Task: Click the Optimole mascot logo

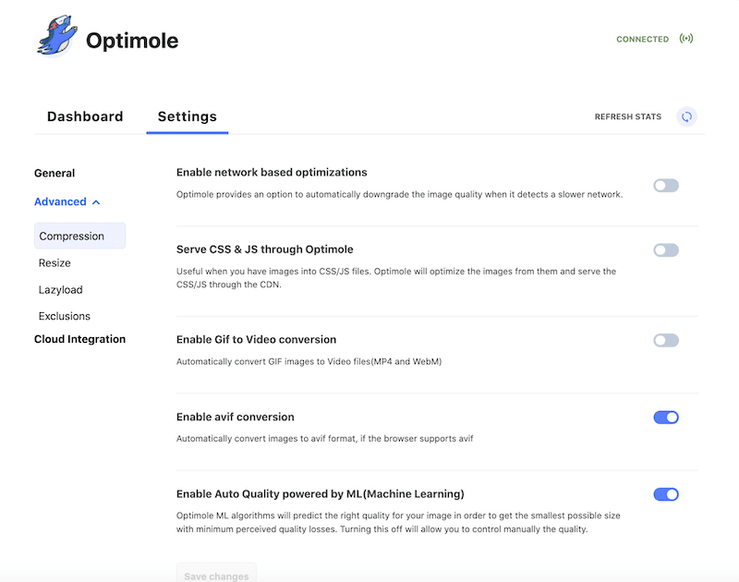Action: [x=56, y=36]
